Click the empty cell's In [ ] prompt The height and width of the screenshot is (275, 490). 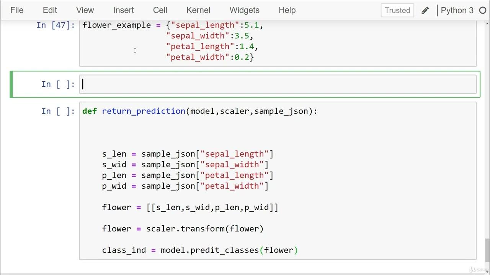click(58, 84)
